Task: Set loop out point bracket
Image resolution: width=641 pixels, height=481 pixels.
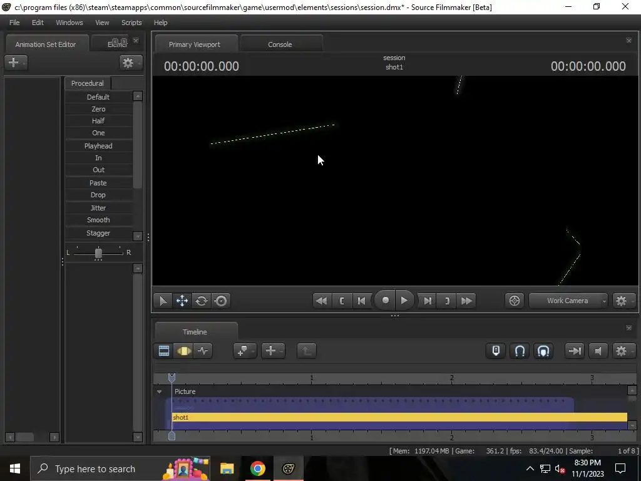Action: click(x=447, y=301)
